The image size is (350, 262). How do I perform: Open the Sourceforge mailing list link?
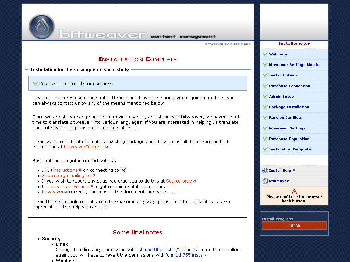coord(67,176)
